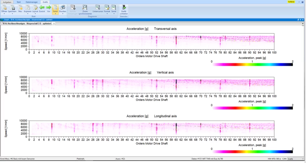
Task: Click the Öffnen file icon
Action: (x=4, y=7)
